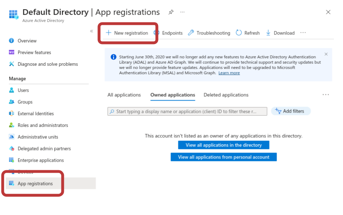Open Users from the sidebar
343x215 pixels.
tap(24, 90)
